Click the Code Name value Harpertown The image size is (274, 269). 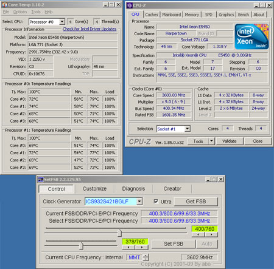point(176,33)
